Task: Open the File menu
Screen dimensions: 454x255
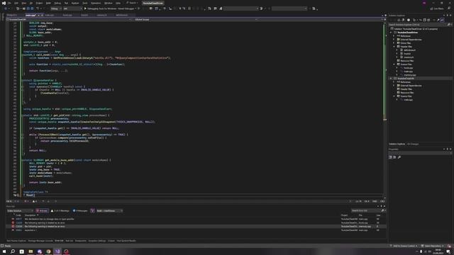Action: pos(9,3)
